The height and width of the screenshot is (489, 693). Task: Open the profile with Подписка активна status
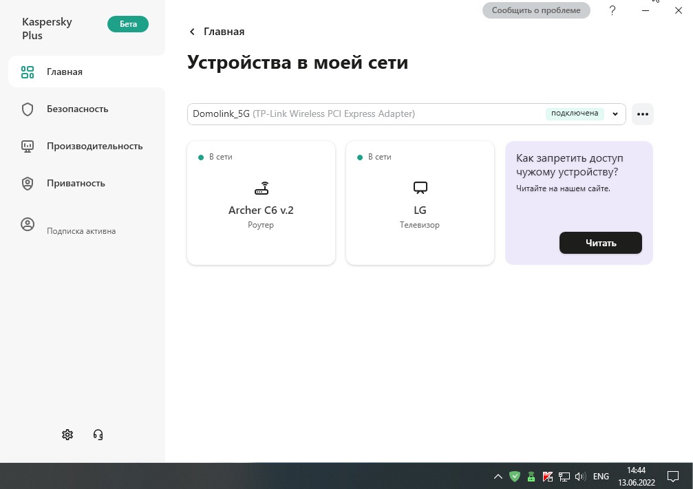click(69, 226)
